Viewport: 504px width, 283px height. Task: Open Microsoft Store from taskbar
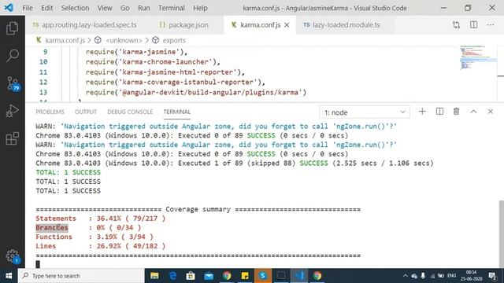(x=191, y=276)
